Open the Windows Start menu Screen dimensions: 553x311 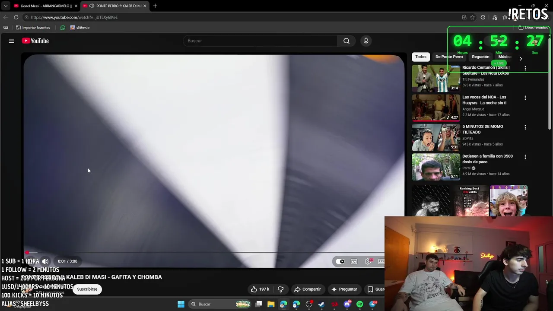(181, 304)
